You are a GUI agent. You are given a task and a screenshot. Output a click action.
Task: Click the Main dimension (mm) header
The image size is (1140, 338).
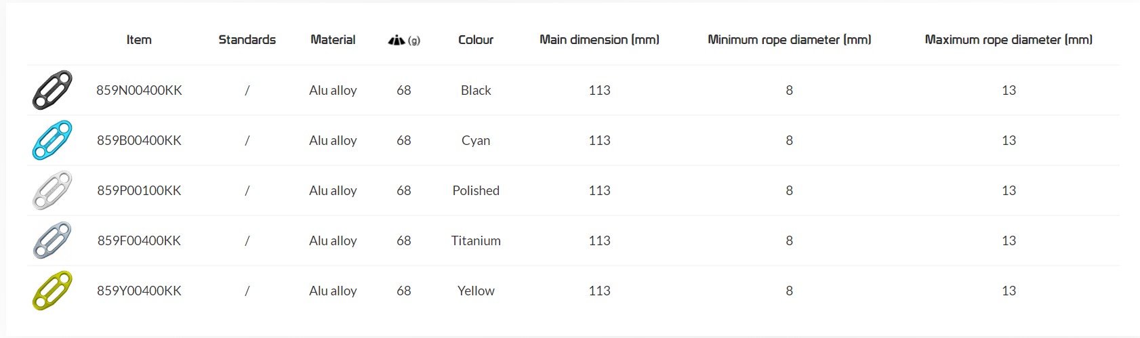tap(599, 40)
